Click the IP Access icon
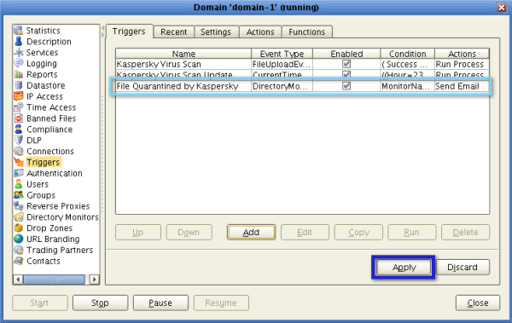Viewport: 512px width, 323px height. [19, 96]
